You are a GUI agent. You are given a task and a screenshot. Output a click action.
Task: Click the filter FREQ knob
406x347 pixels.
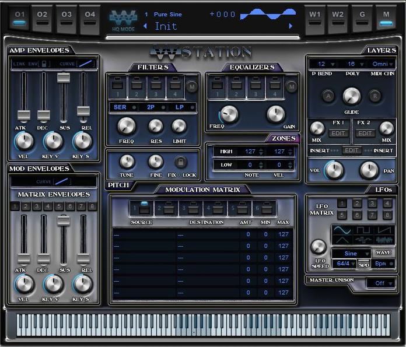pos(127,126)
